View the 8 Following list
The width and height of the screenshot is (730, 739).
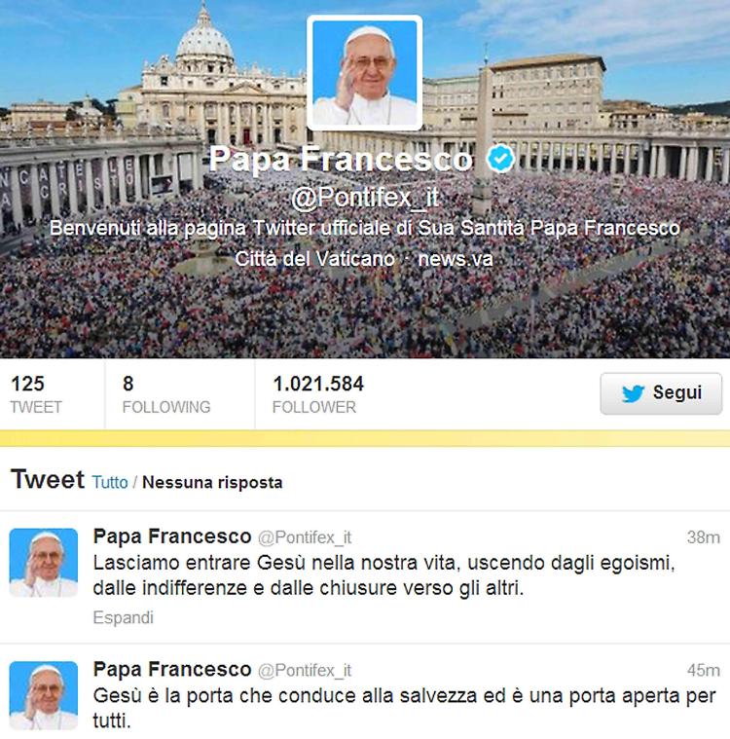pos(166,394)
